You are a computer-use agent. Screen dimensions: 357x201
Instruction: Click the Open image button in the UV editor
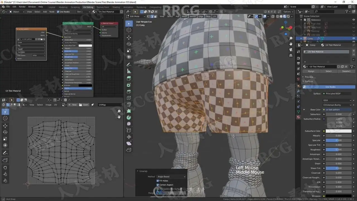tap(84, 105)
